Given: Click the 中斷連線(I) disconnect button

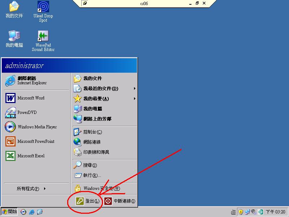Looking at the screenshot, I should (120, 201).
